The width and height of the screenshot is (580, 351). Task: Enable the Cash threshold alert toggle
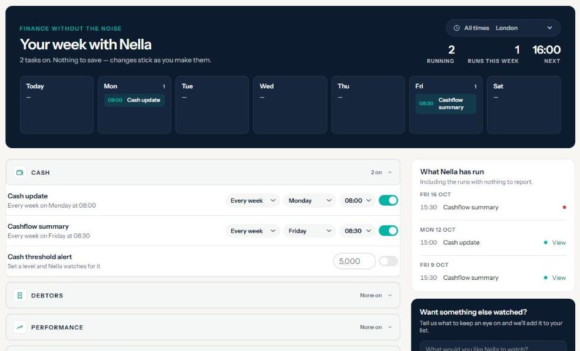[x=389, y=261]
